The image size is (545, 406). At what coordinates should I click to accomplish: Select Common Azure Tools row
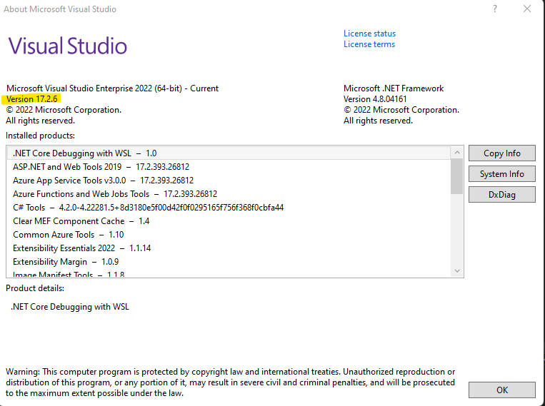229,235
